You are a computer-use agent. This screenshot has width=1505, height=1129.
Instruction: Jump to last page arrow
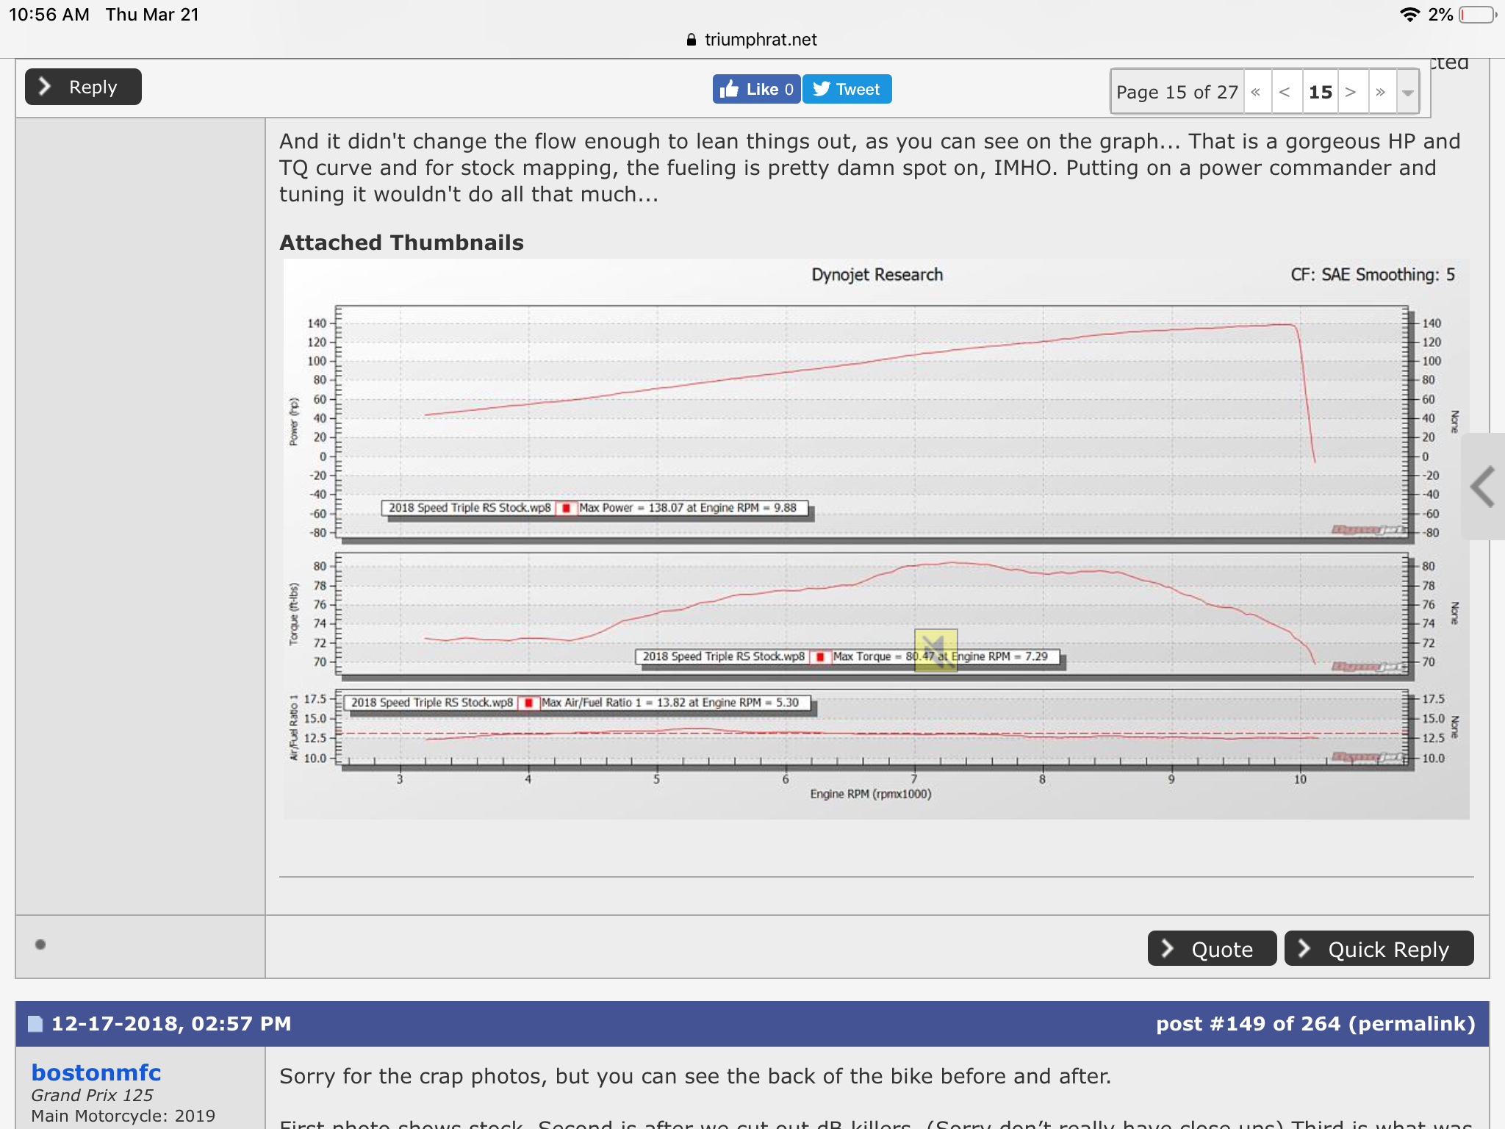(x=1381, y=92)
